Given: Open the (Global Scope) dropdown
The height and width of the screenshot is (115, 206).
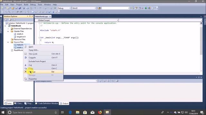Looking at the screenshot, I should (117, 20).
